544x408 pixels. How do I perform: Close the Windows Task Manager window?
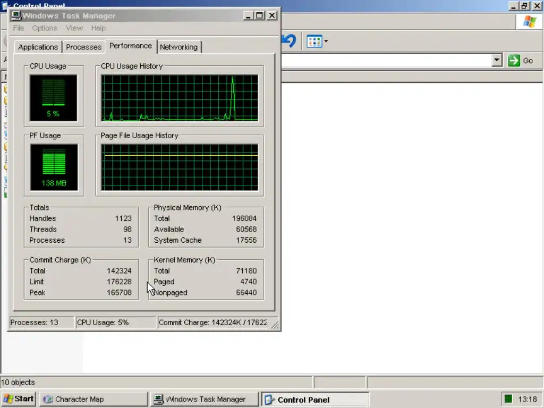pyautogui.click(x=272, y=15)
